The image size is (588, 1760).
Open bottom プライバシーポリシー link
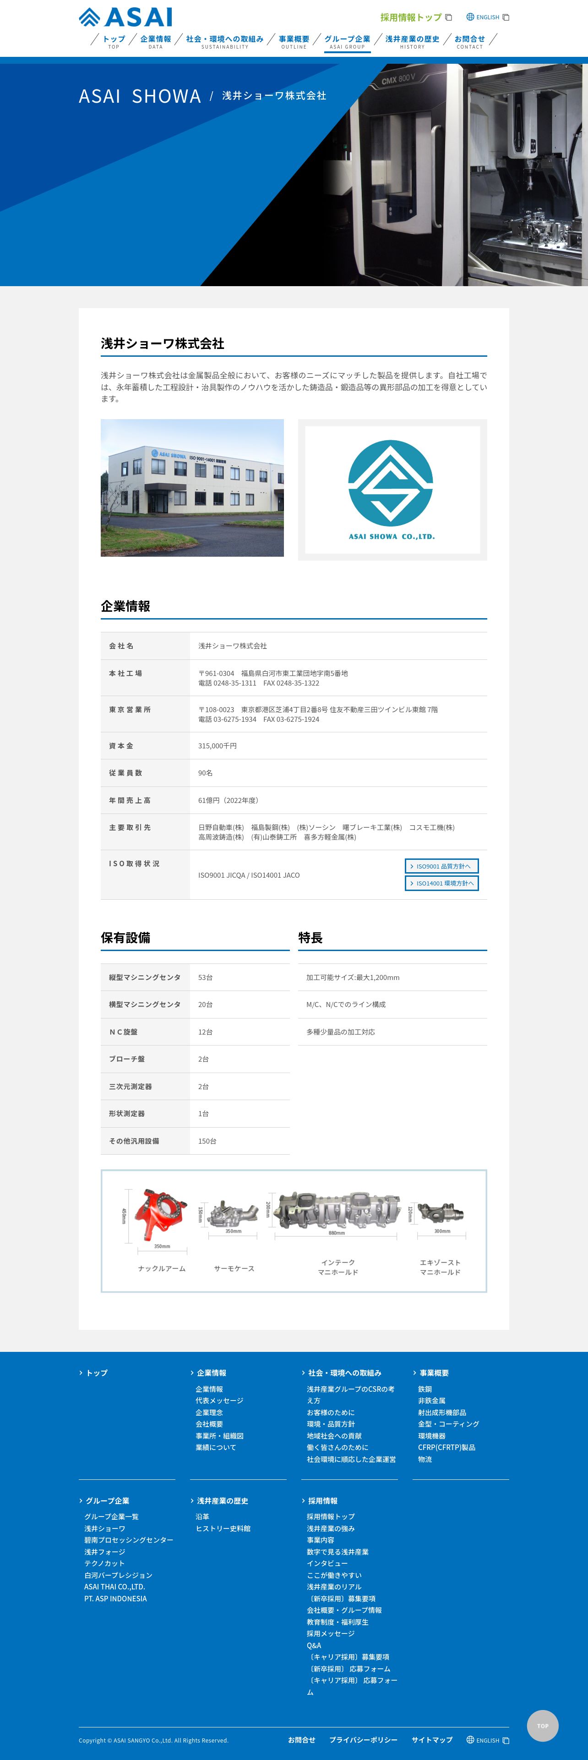[x=363, y=1739]
